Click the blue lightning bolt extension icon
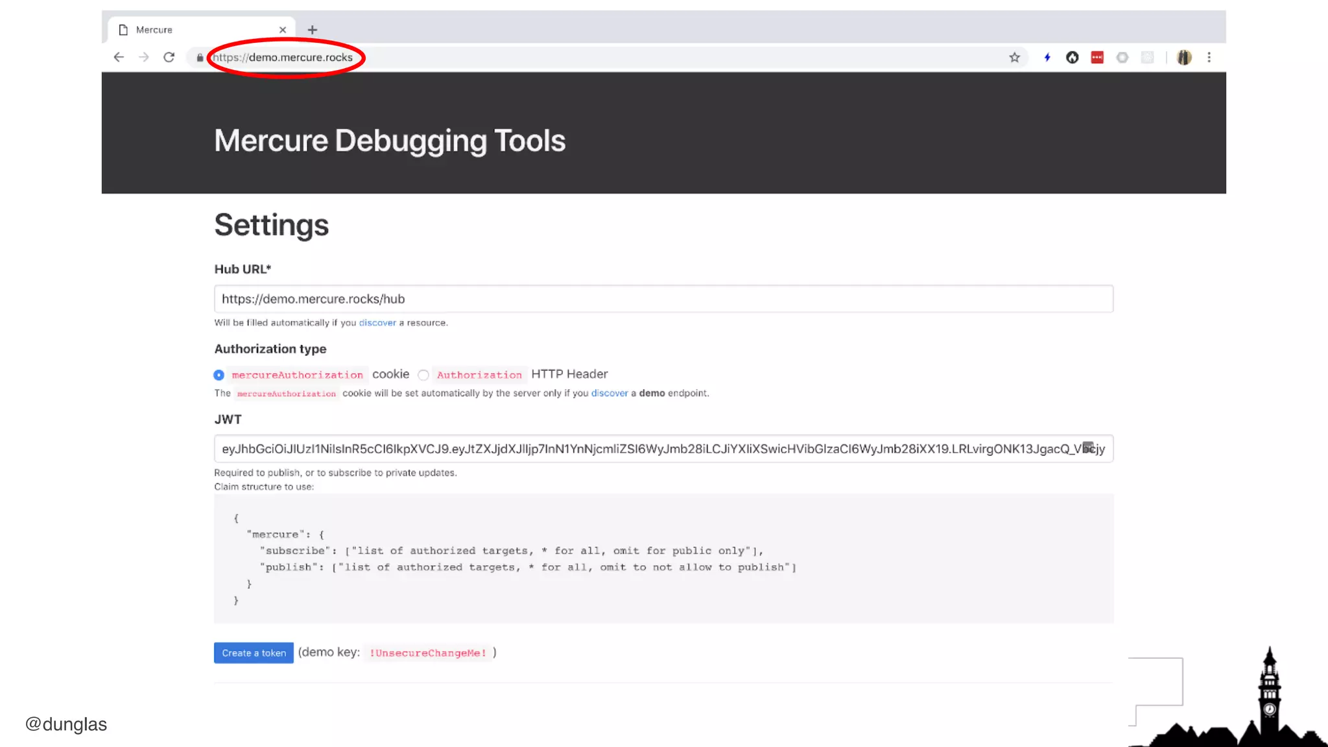This screenshot has width=1328, height=747. click(x=1047, y=57)
